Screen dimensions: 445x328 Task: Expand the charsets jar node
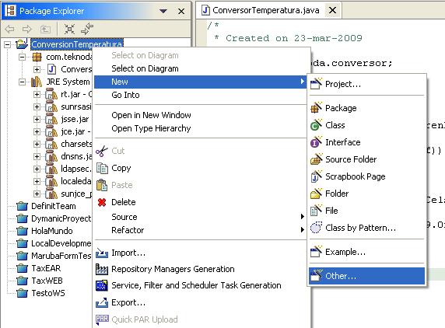37,144
